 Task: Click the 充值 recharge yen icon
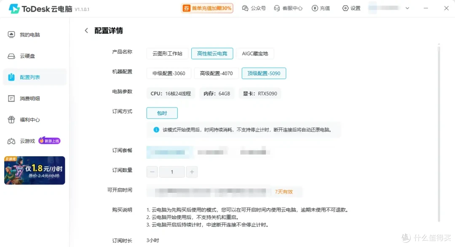click(x=315, y=8)
